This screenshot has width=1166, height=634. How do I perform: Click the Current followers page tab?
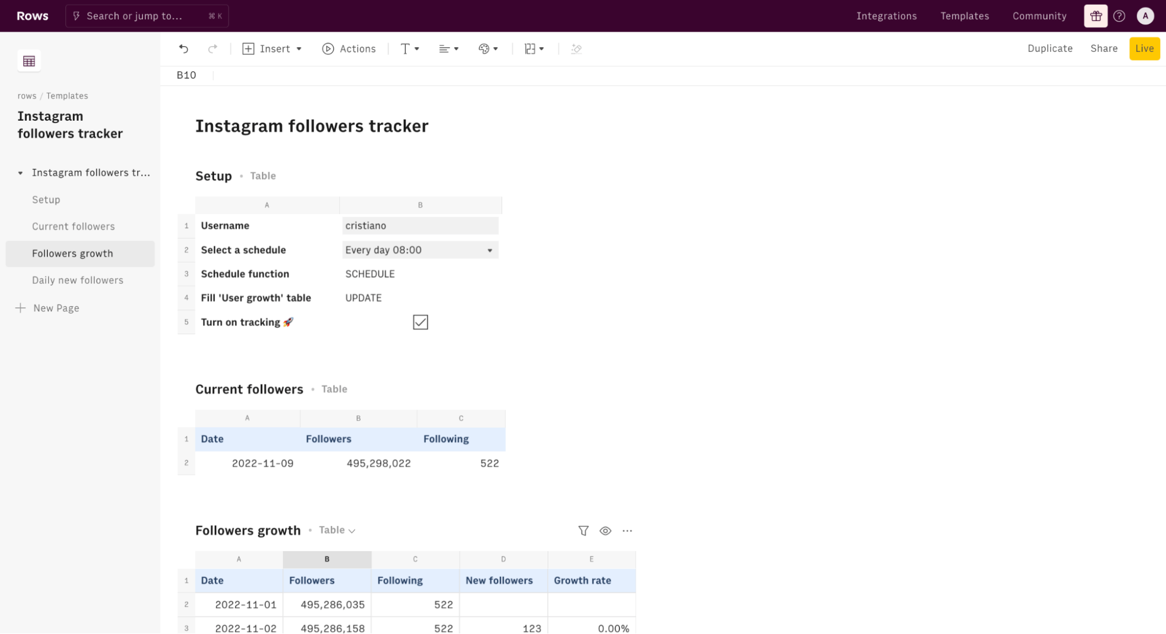(73, 226)
